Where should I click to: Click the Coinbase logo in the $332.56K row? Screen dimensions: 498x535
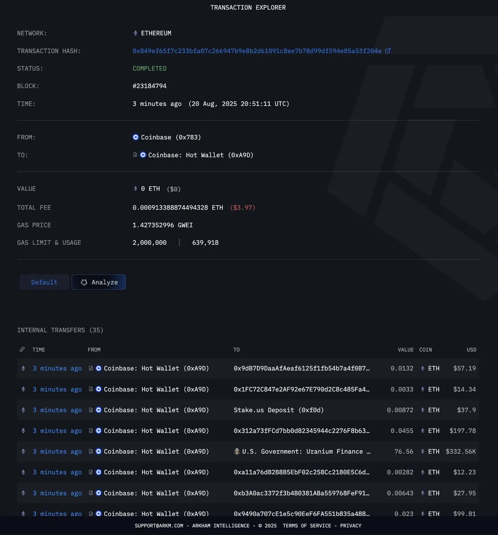(98, 452)
